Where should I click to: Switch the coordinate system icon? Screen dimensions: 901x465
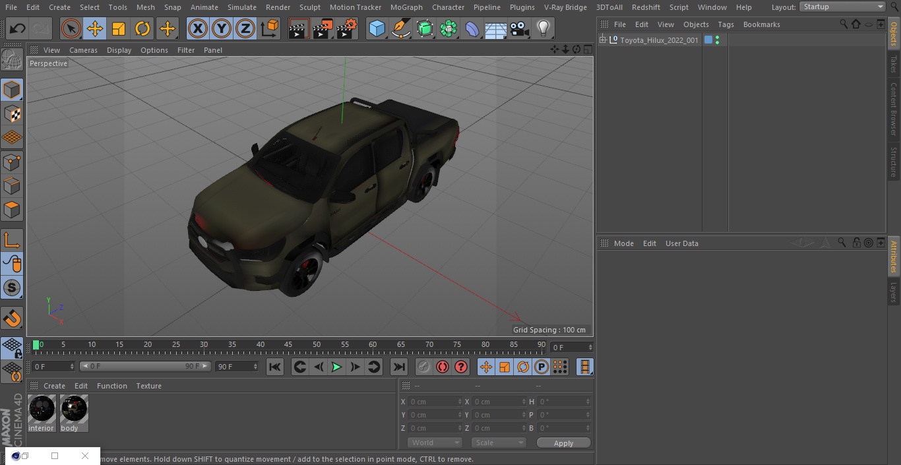(x=270, y=29)
